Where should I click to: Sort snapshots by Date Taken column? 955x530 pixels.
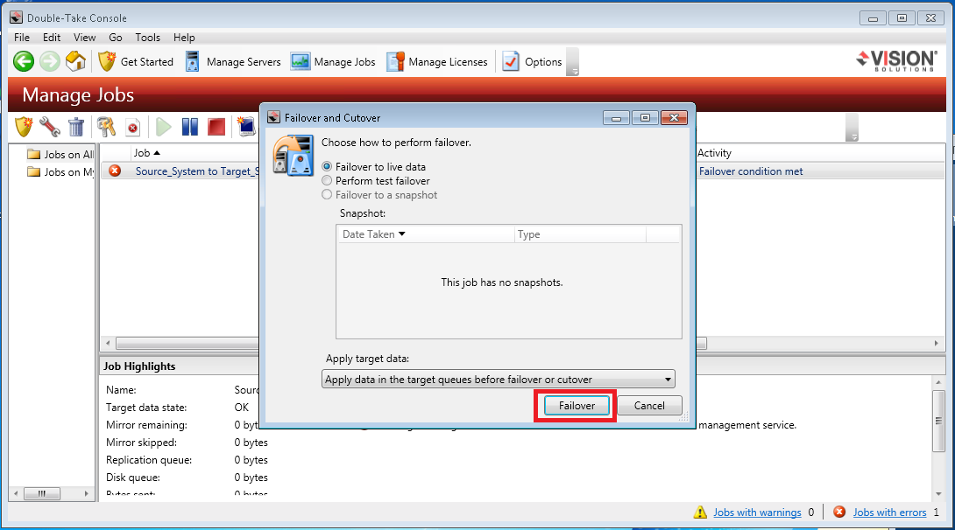(x=374, y=234)
